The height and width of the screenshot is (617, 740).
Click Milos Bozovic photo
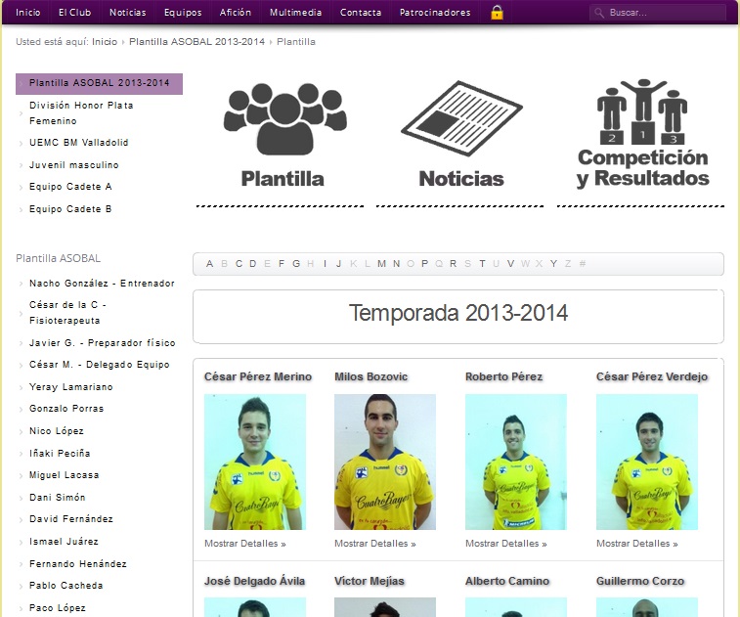(385, 462)
